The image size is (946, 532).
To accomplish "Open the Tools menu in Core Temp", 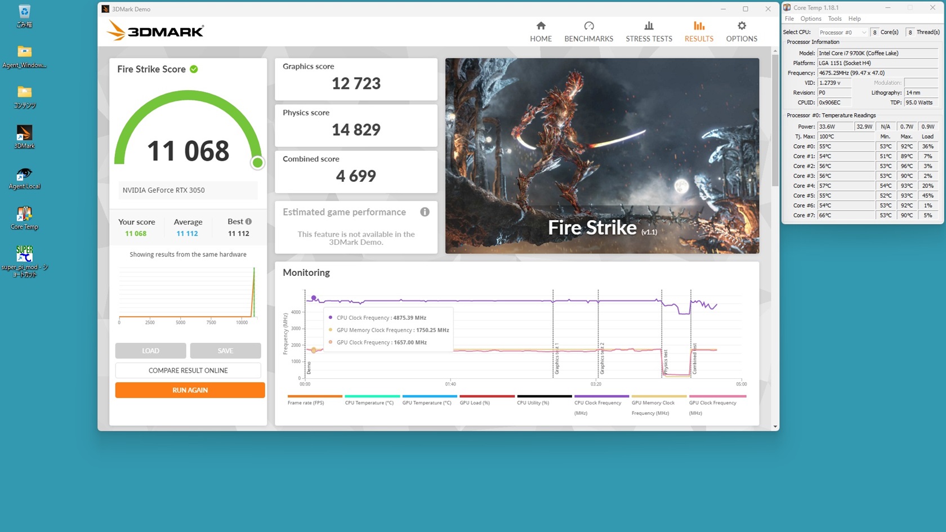I will [x=835, y=19].
